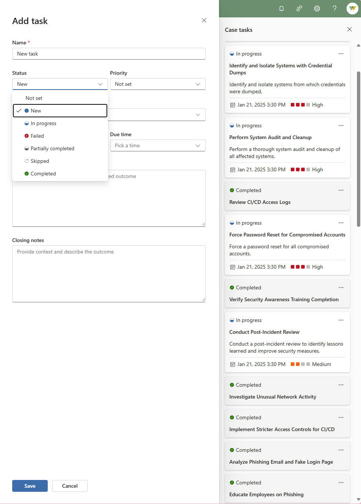The image size is (361, 504).
Task: Click the Save button
Action: tap(30, 486)
